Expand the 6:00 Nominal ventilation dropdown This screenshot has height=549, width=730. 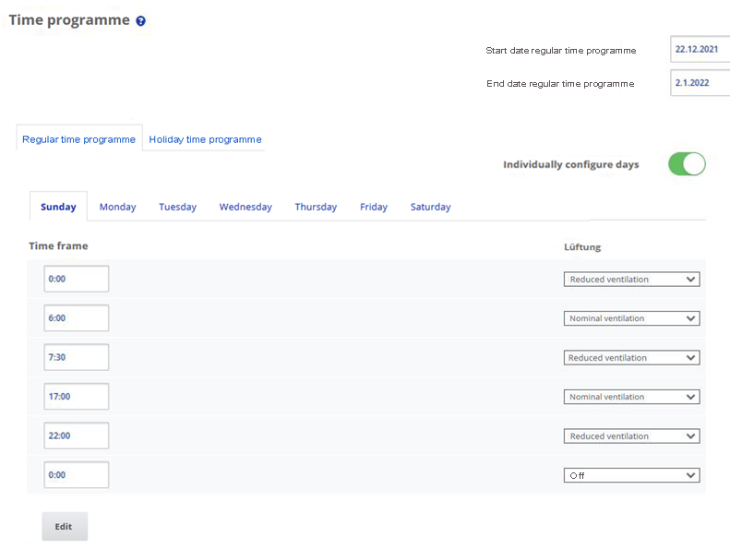631,318
